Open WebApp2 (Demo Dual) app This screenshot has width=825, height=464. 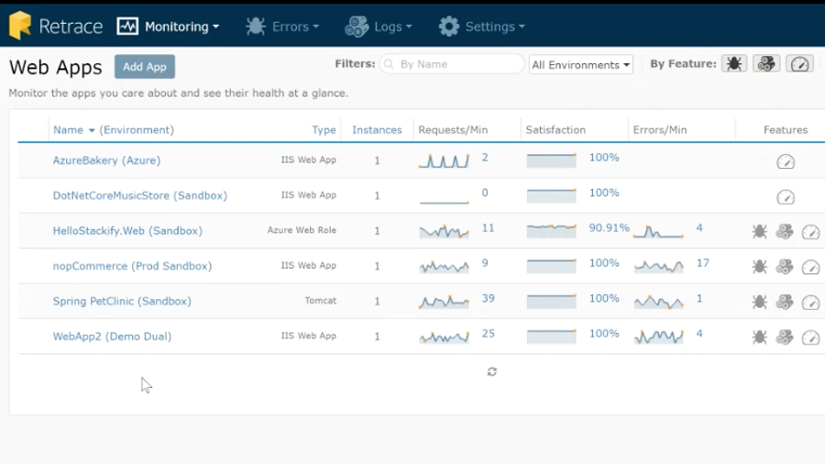[x=112, y=337]
